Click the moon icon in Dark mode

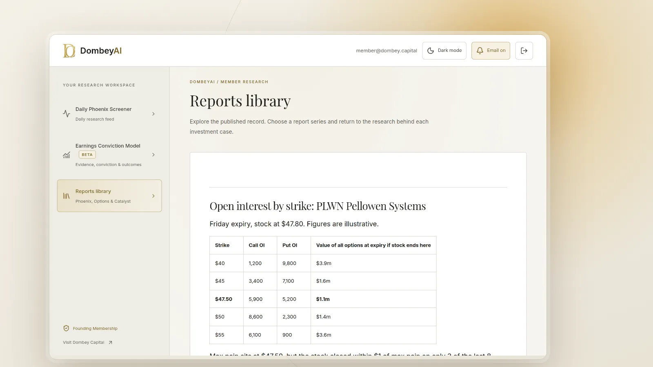pos(431,51)
